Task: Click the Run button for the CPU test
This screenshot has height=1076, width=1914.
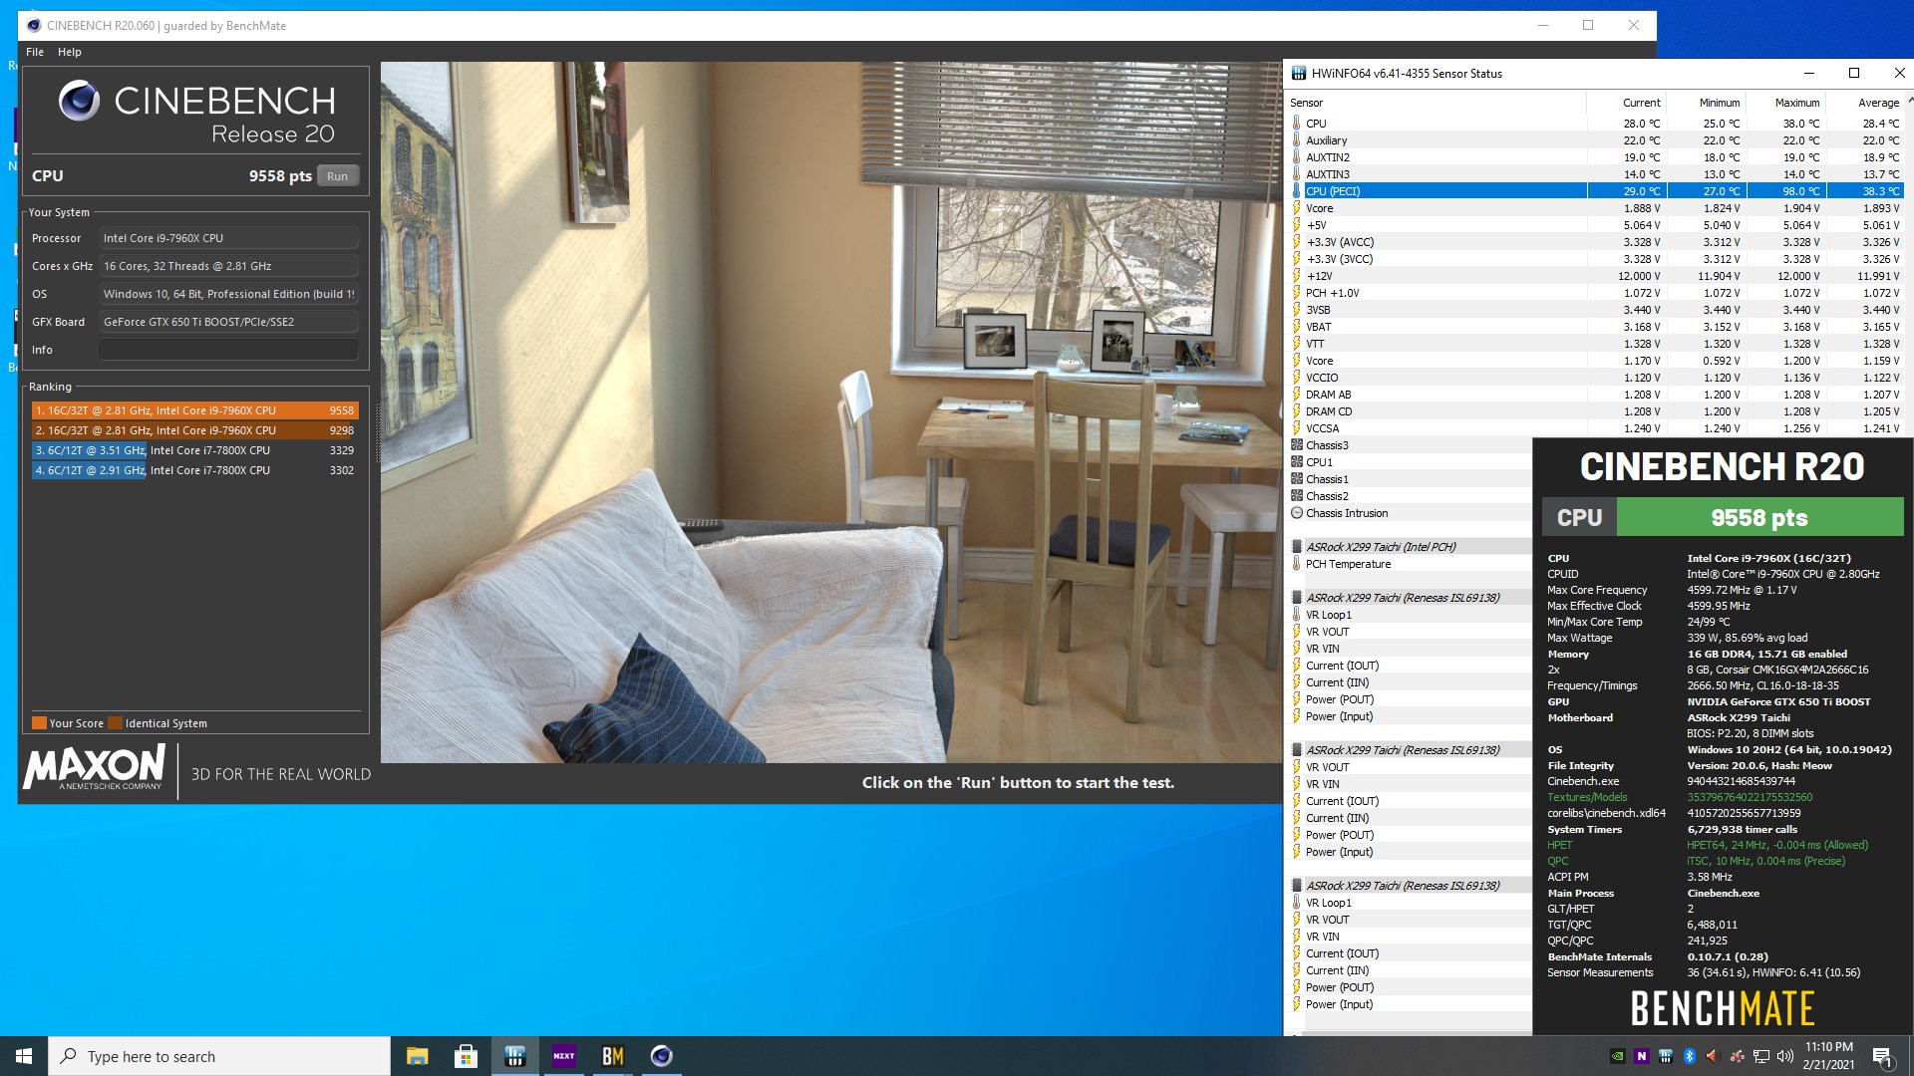Action: [x=338, y=176]
